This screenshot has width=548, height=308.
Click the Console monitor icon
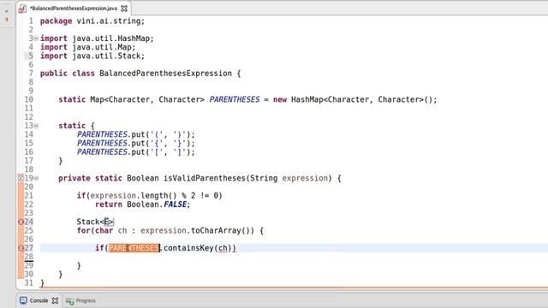[x=23, y=300]
